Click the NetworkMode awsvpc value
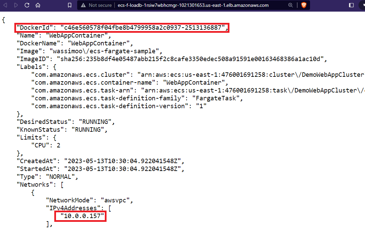This screenshot has height=229, width=365. coord(116,200)
